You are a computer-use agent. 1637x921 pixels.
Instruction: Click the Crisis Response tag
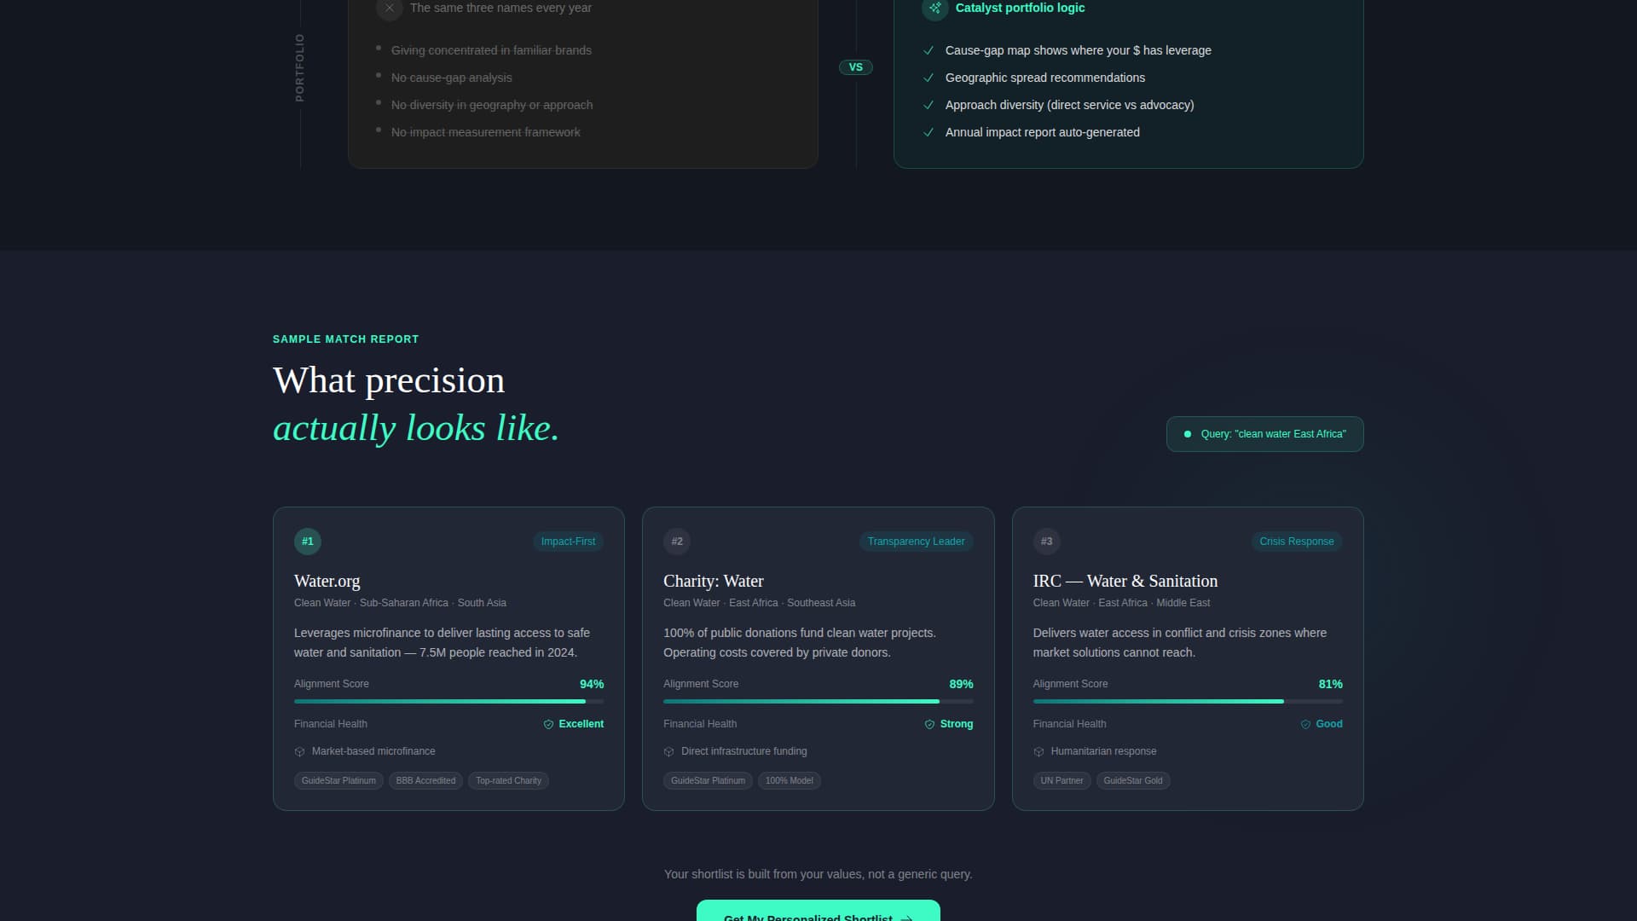tap(1297, 542)
